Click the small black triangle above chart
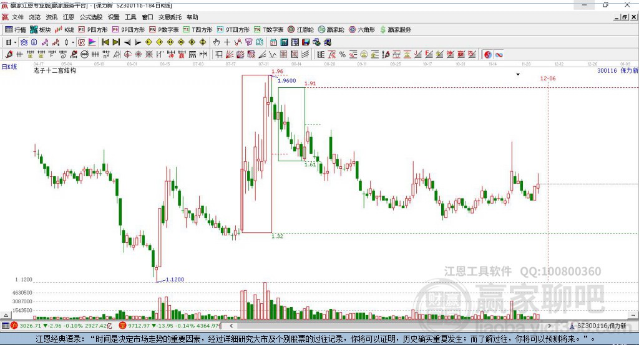Screen dimensions: 639x345 [x=518, y=75]
